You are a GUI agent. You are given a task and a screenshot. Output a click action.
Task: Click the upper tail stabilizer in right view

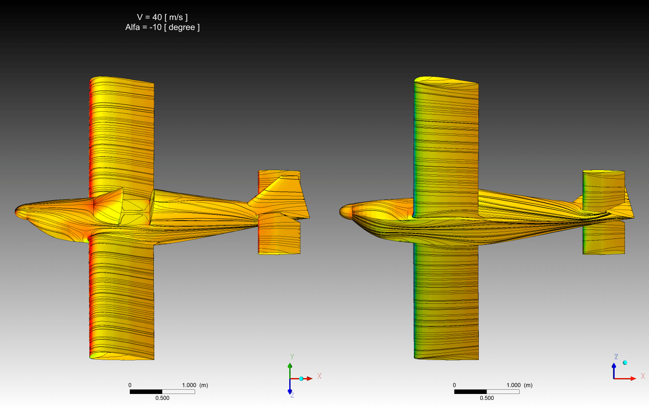pyautogui.click(x=603, y=189)
